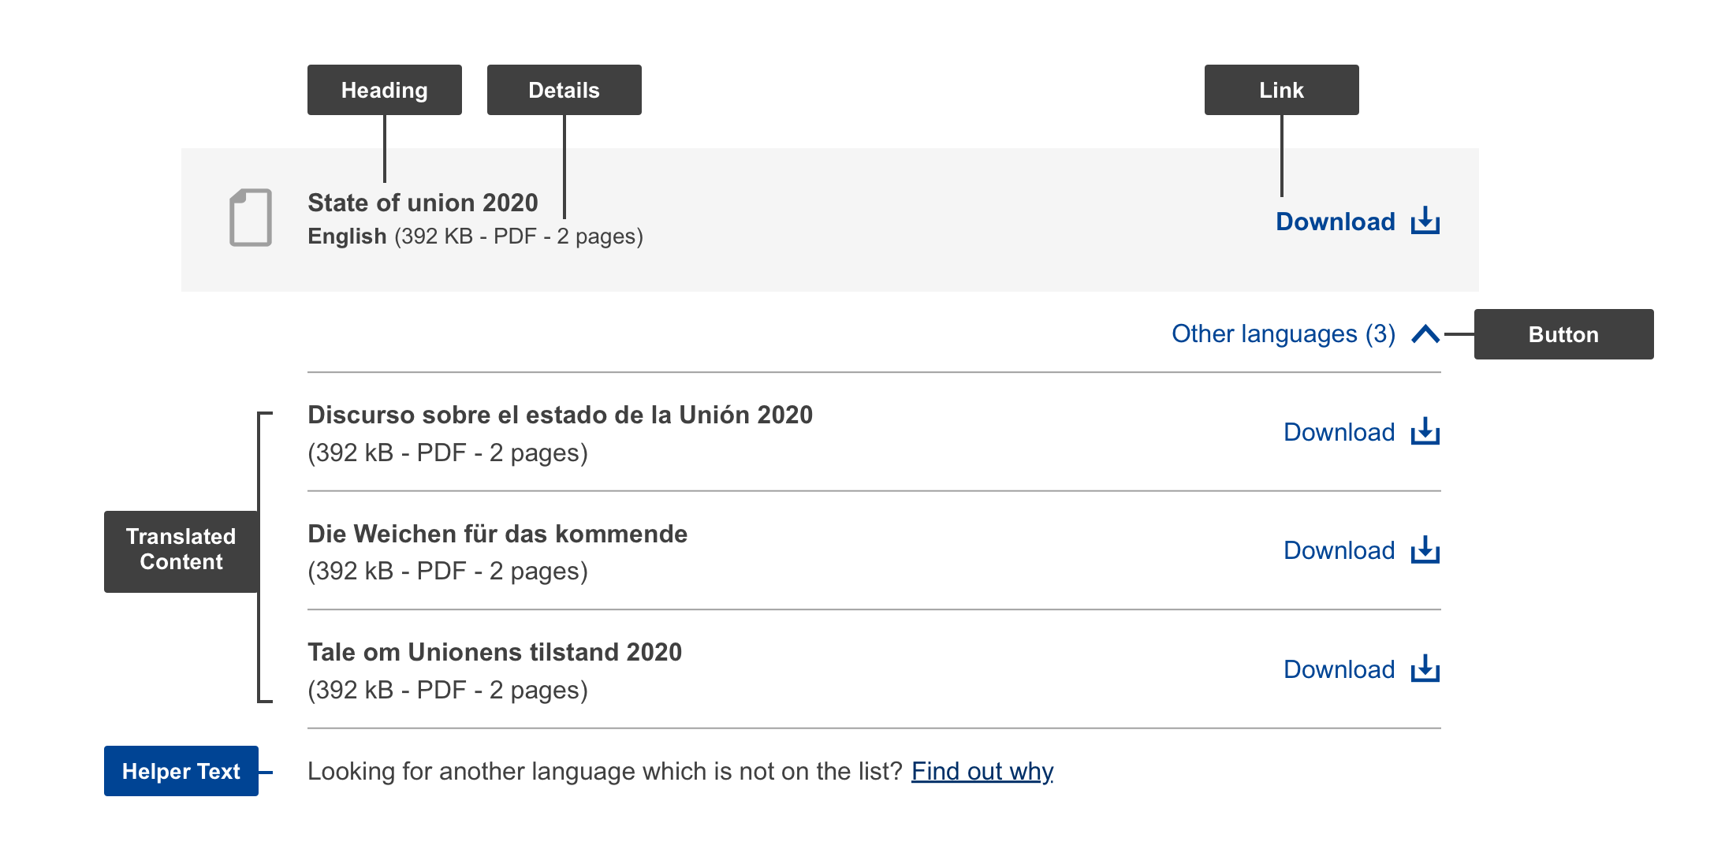Viewport: 1725px width, 864px height.
Task: Collapse list using the upward chevron icon
Action: pyautogui.click(x=1425, y=334)
